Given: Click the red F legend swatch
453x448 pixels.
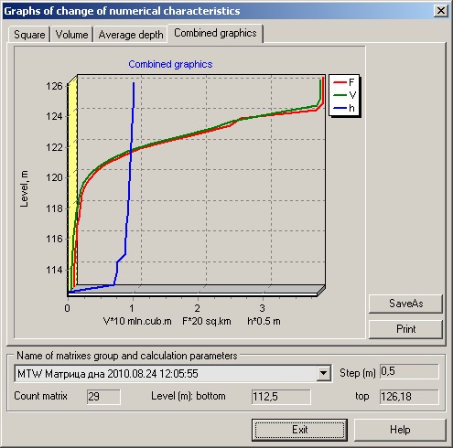Looking at the screenshot, I should (340, 82).
